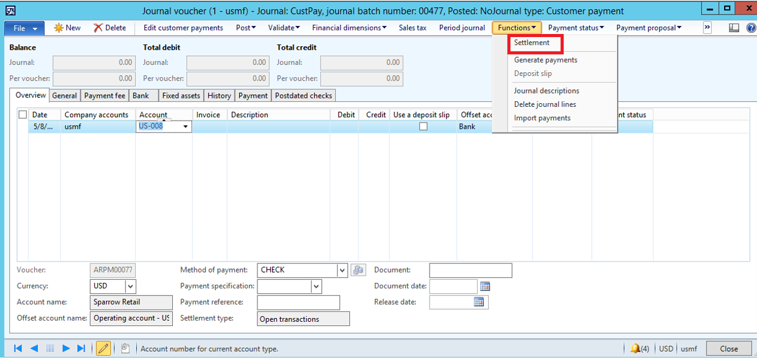Open the Document date calendar picker
The width and height of the screenshot is (757, 360).
[x=485, y=286]
